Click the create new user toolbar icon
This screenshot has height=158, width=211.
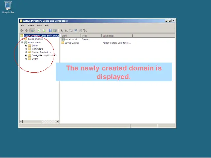(x=61, y=31)
